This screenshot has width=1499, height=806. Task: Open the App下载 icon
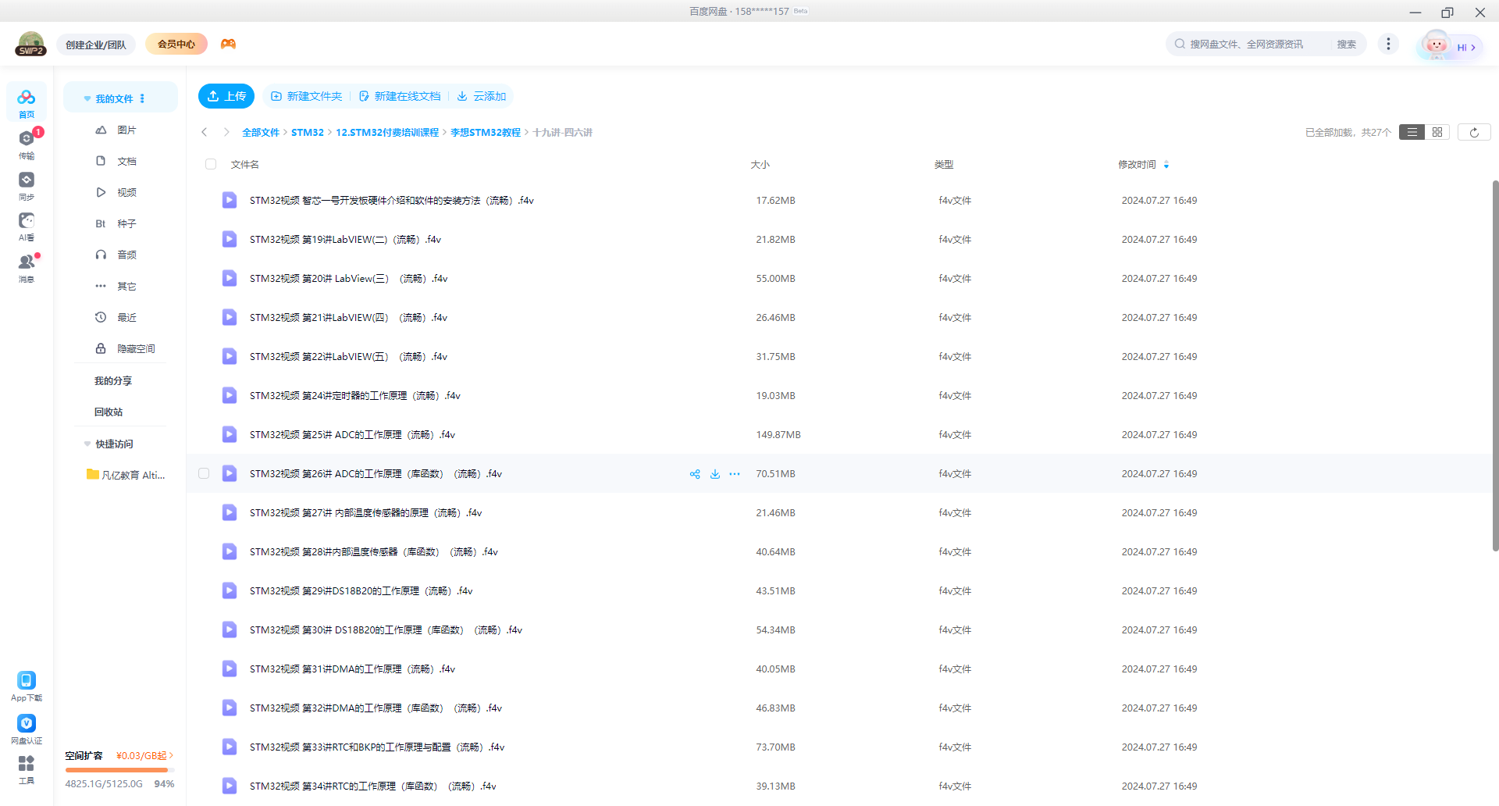point(27,686)
